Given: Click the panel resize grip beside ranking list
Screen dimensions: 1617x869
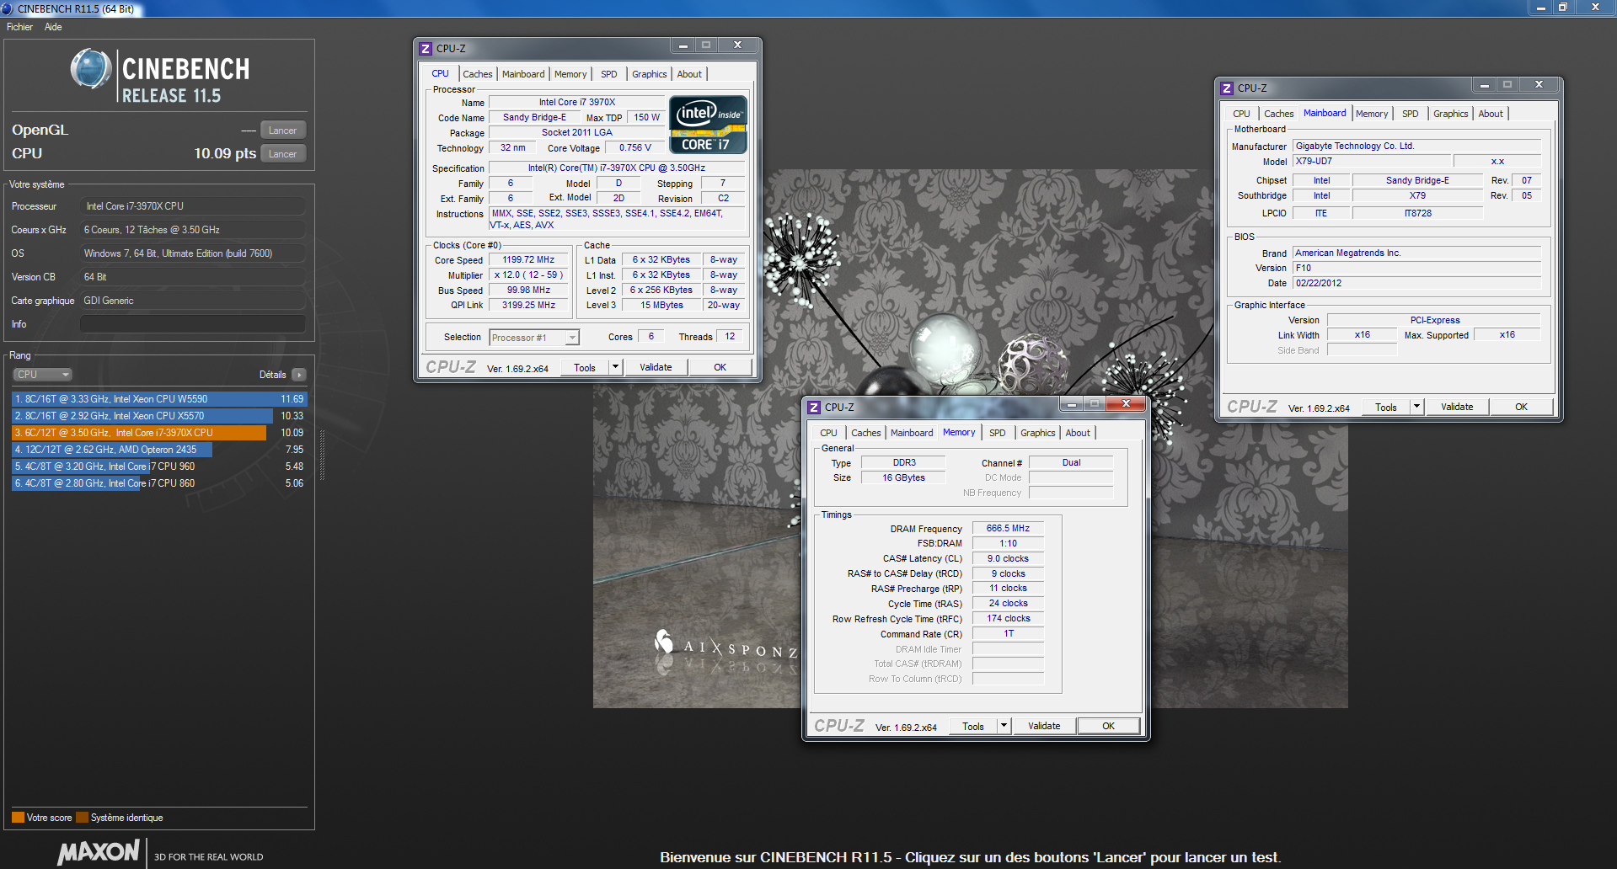Looking at the screenshot, I should coord(322,455).
